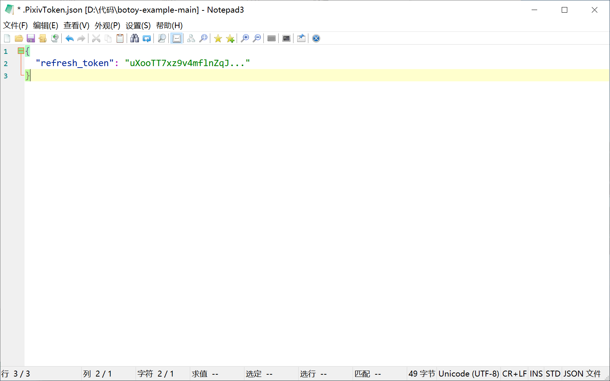
Task: Create a new file from toolbar
Action: (x=7, y=38)
